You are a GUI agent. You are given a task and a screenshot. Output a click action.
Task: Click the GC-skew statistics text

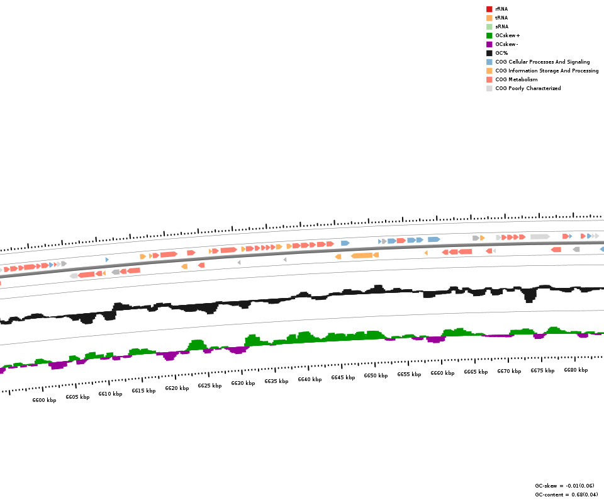(564, 486)
